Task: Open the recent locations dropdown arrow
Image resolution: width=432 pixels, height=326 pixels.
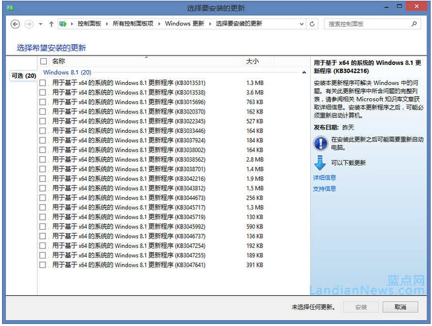Action: point(40,24)
